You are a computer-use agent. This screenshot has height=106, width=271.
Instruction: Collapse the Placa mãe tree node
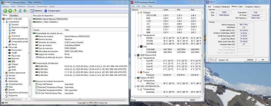pyautogui.click(x=4, y=47)
